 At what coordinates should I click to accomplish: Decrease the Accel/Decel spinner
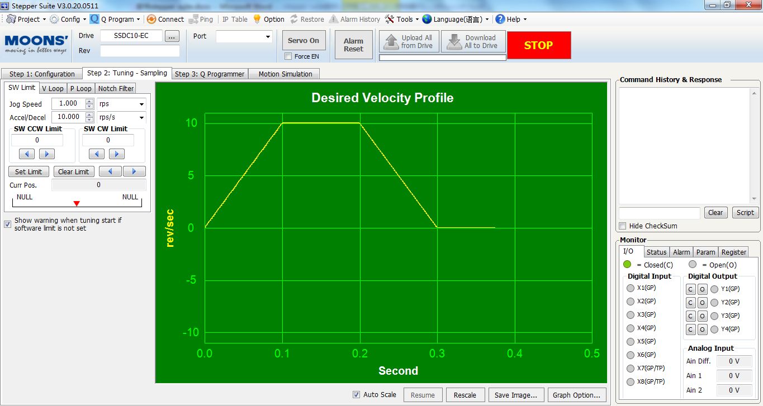89,120
